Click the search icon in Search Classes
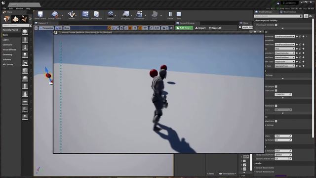 tap(30, 25)
